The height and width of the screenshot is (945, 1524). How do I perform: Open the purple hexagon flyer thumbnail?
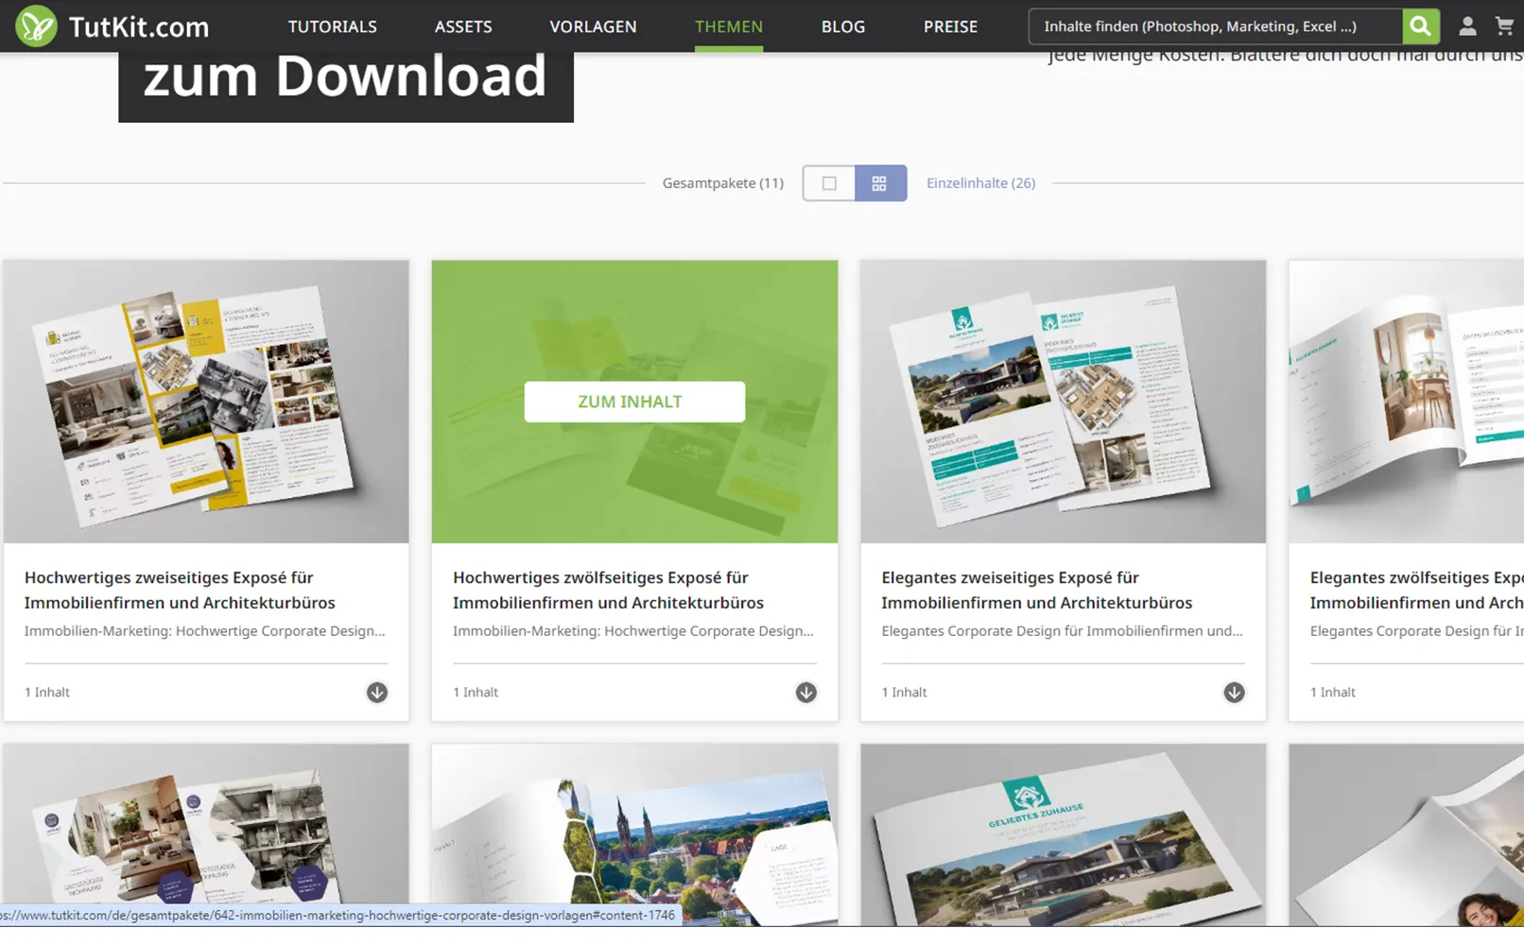point(206,834)
